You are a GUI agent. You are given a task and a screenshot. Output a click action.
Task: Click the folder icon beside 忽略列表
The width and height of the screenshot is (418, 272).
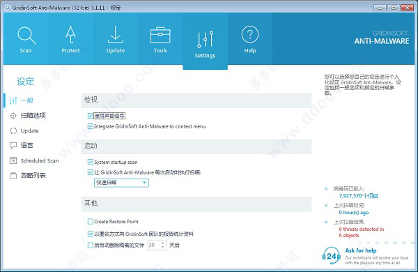13,176
